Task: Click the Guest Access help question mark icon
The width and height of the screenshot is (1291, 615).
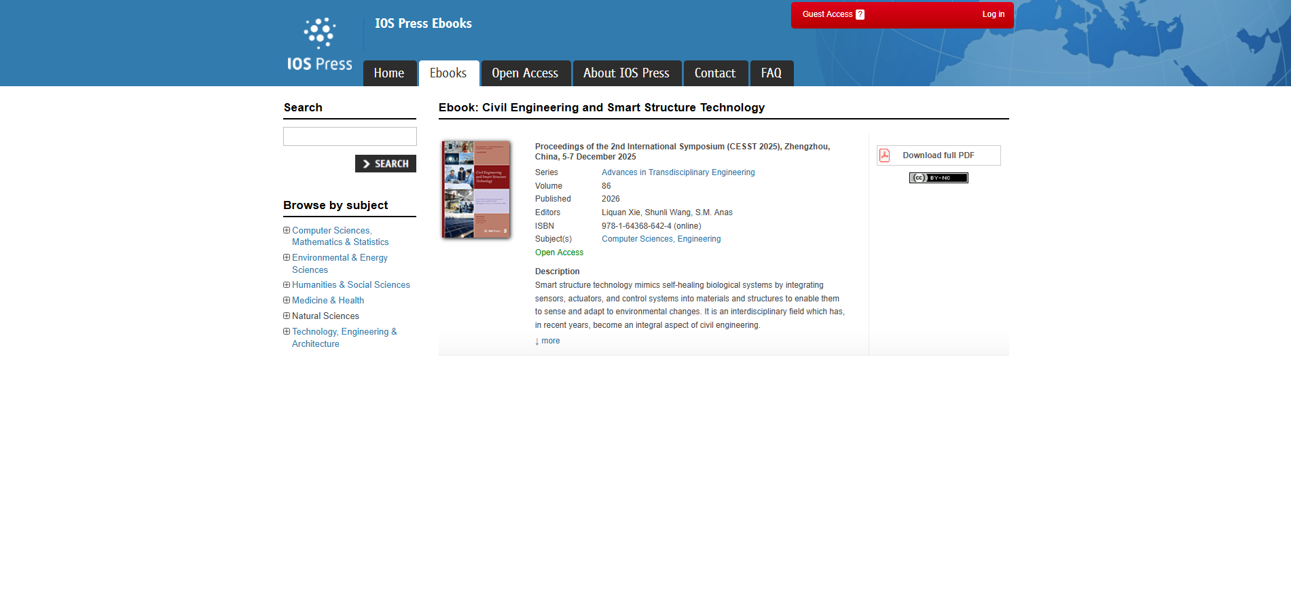Action: pyautogui.click(x=860, y=14)
